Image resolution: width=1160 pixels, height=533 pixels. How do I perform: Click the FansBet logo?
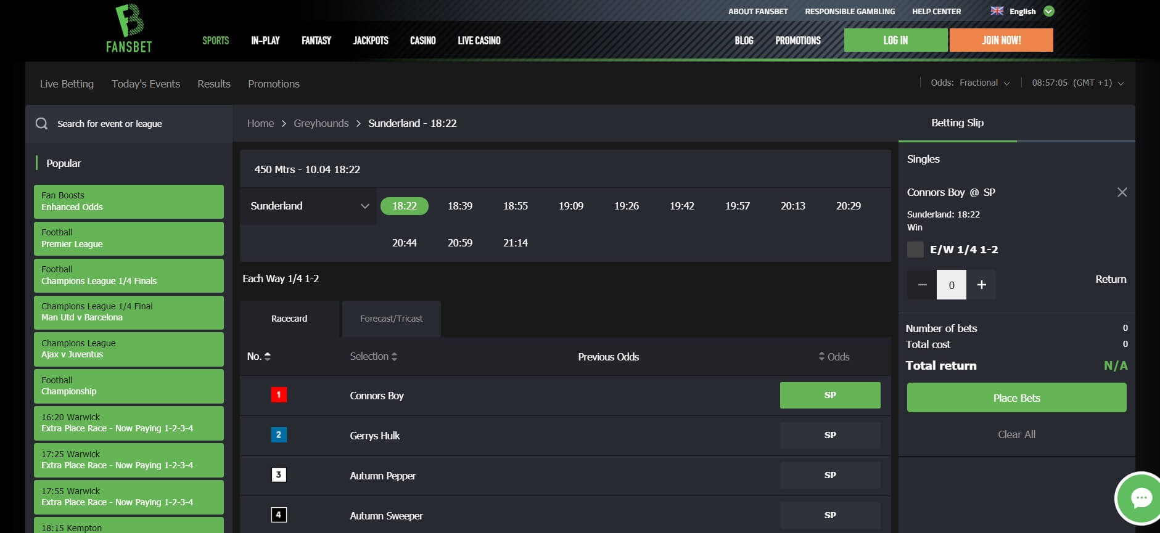(x=129, y=28)
